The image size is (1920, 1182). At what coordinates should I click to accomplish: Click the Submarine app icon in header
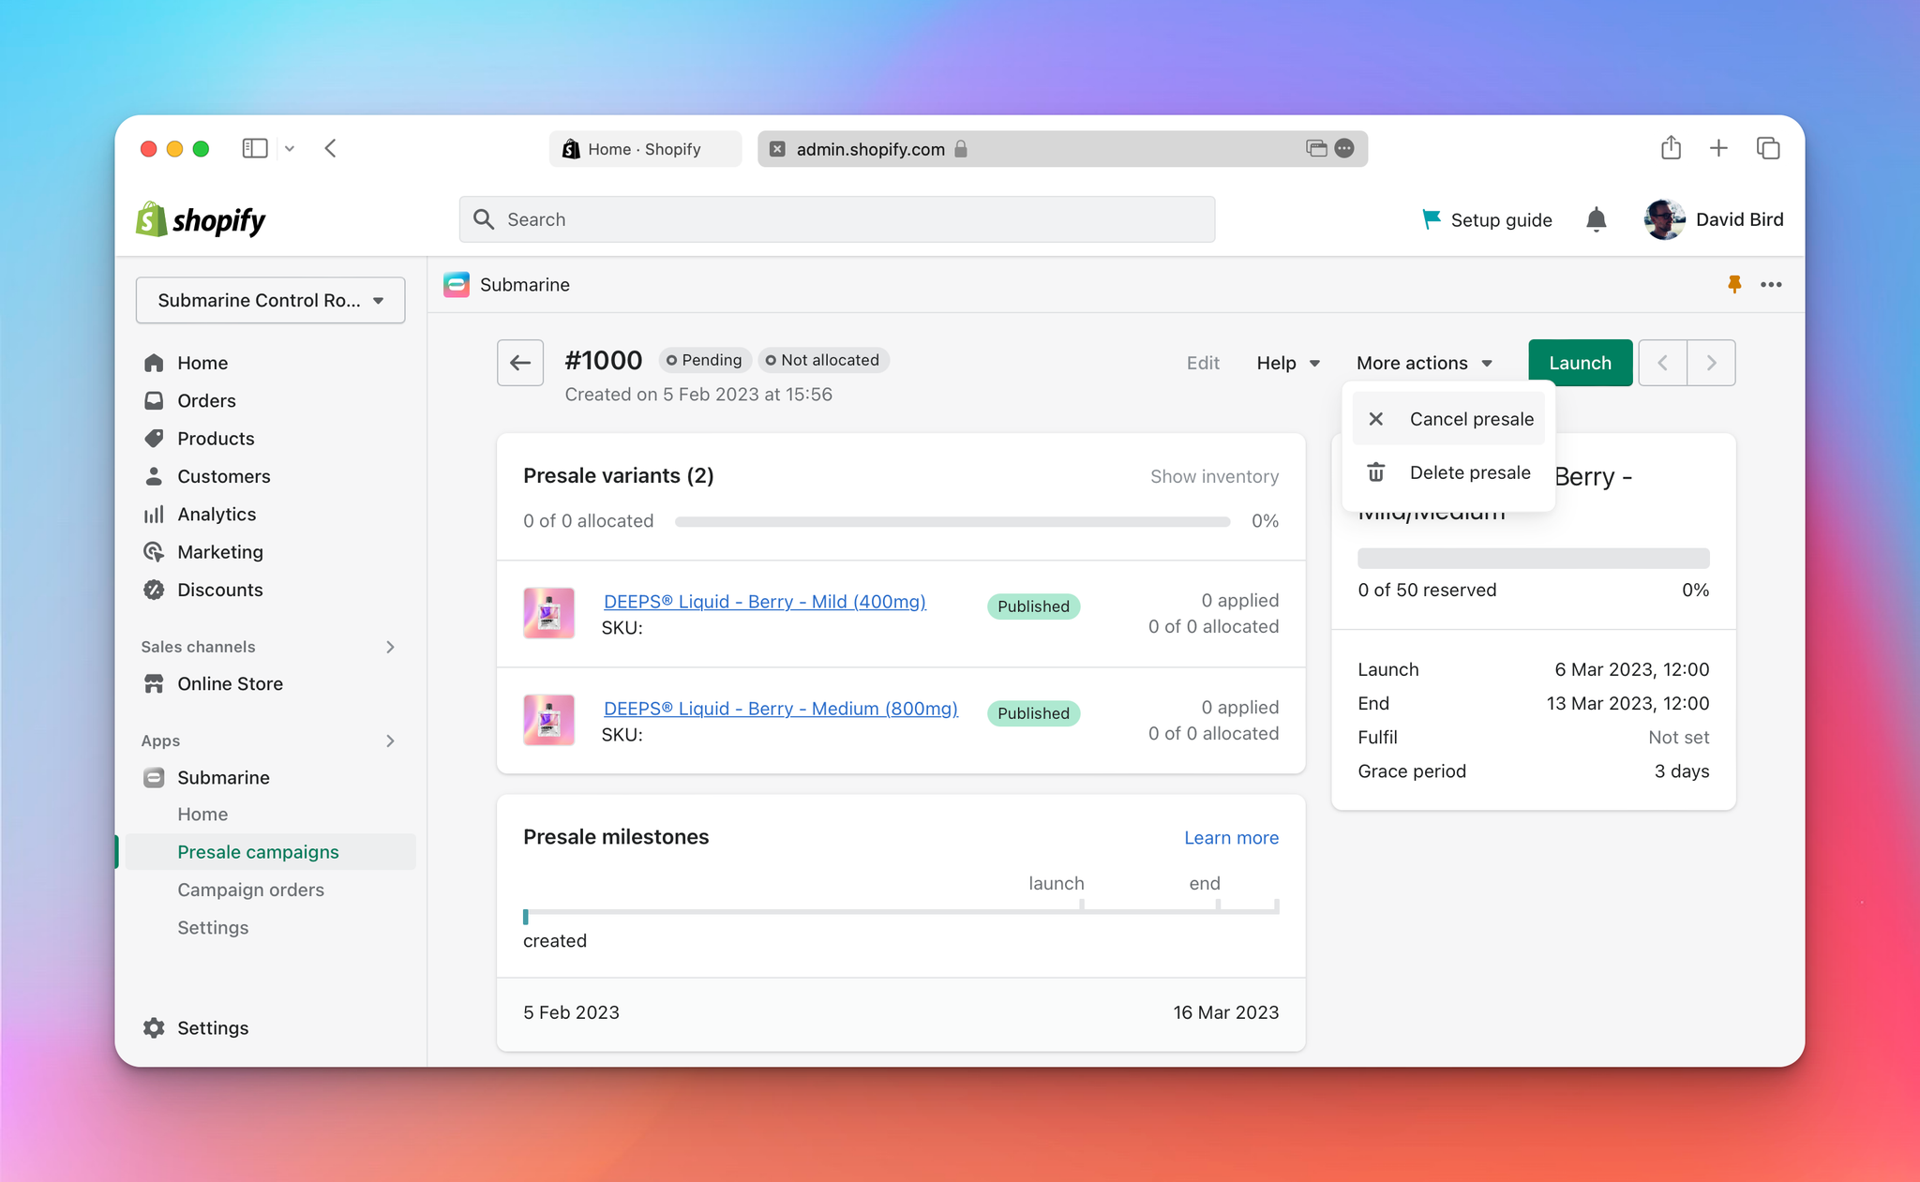(x=457, y=285)
